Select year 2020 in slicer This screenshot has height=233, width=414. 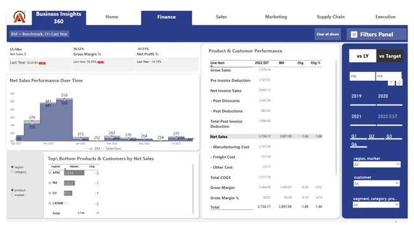(389, 97)
